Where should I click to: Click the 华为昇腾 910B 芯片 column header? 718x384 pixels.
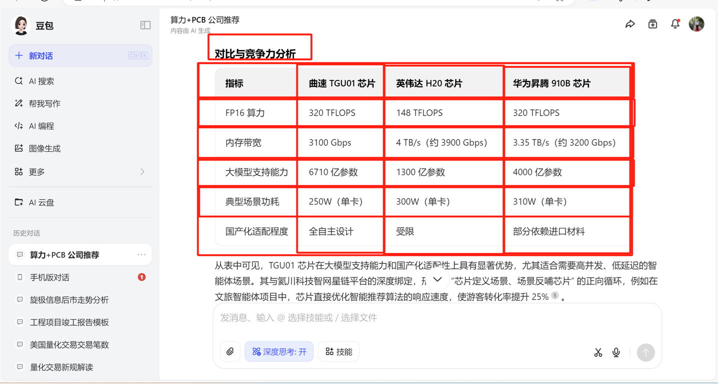click(x=551, y=83)
